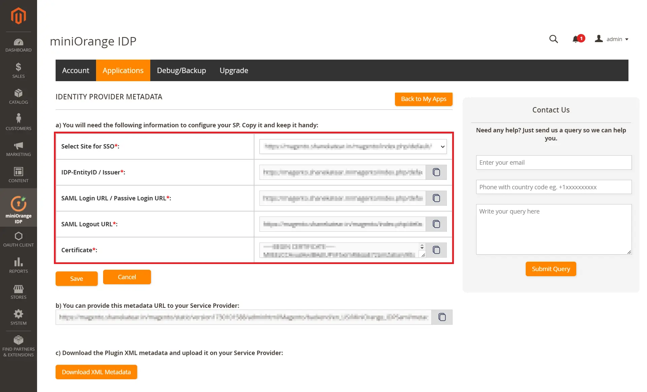Open the System sidebar menu

19,318
